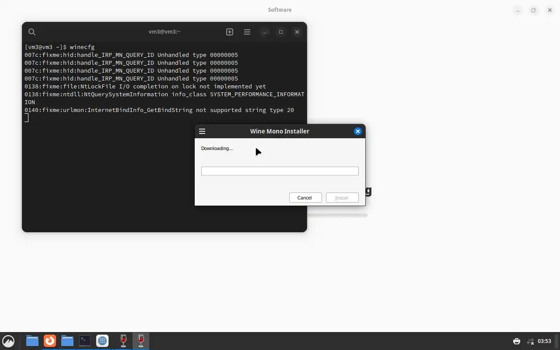Viewport: 560px width, 350px height.
Task: Click the Software window title
Action: [x=280, y=10]
